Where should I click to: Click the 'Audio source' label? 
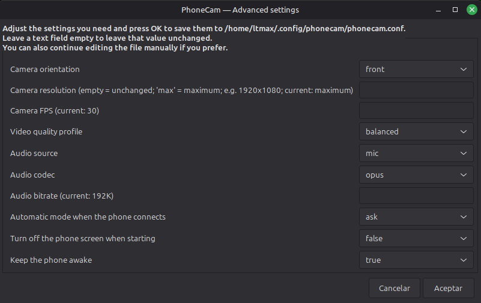[x=34, y=153]
